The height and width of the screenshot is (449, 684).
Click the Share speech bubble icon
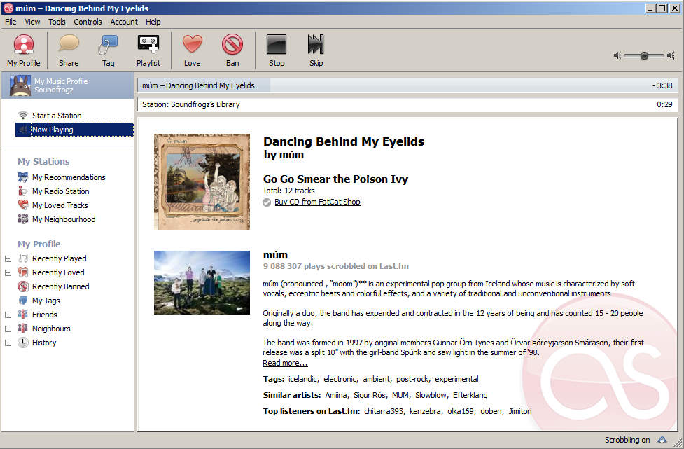69,43
